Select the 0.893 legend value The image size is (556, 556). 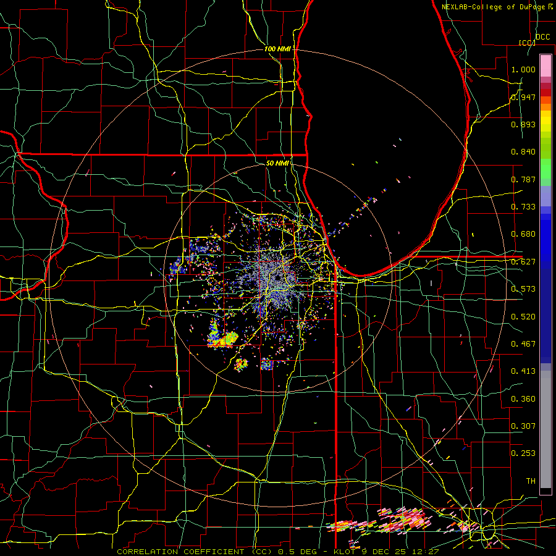(x=523, y=124)
